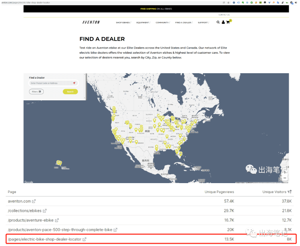The width and height of the screenshot is (300, 246).
Task: Click the map zoom out button
Action: tap(285, 178)
